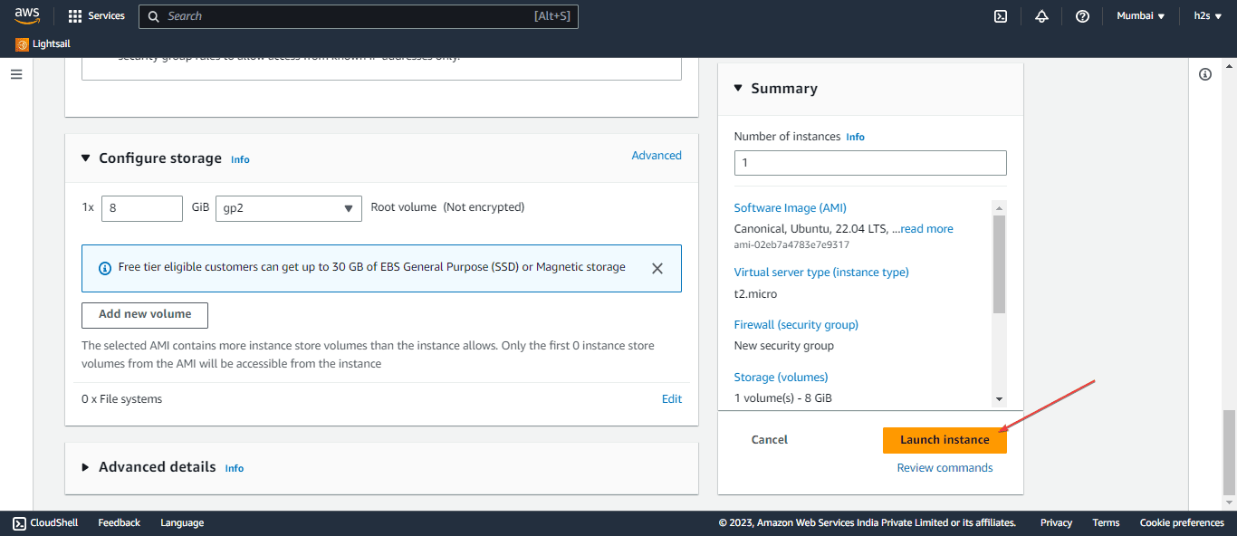Click the Number of instances field

pyautogui.click(x=870, y=163)
